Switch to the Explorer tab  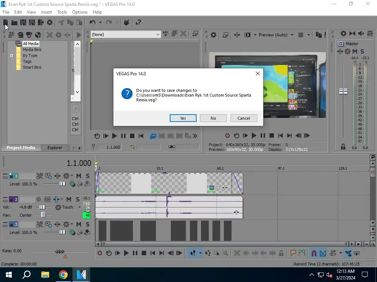tap(55, 148)
